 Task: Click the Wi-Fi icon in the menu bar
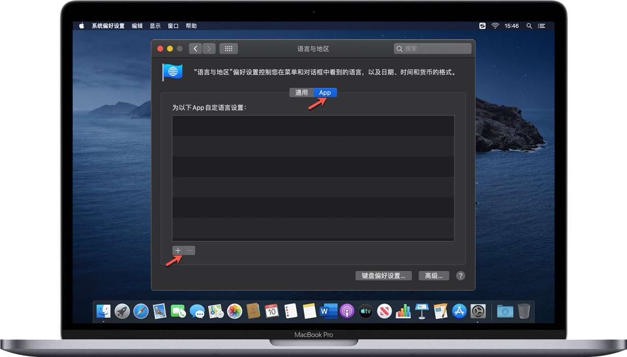(495, 25)
